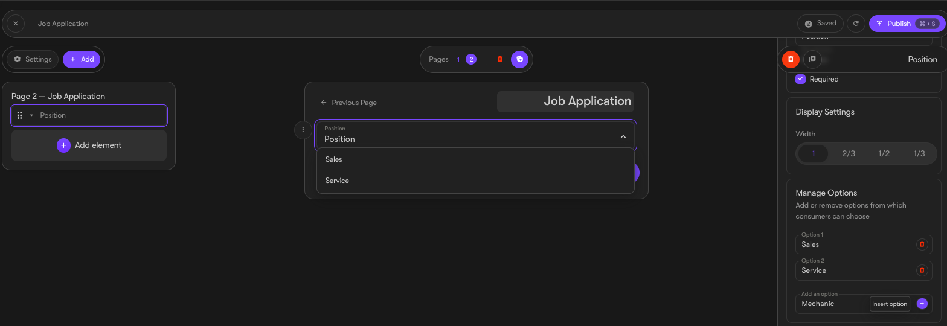Set width to 1/3

point(919,153)
